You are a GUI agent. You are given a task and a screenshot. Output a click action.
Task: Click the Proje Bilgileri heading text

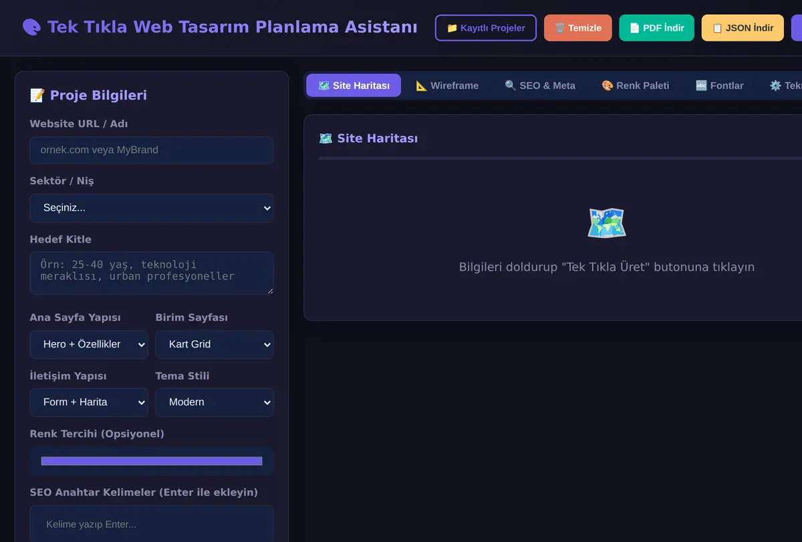click(x=98, y=96)
